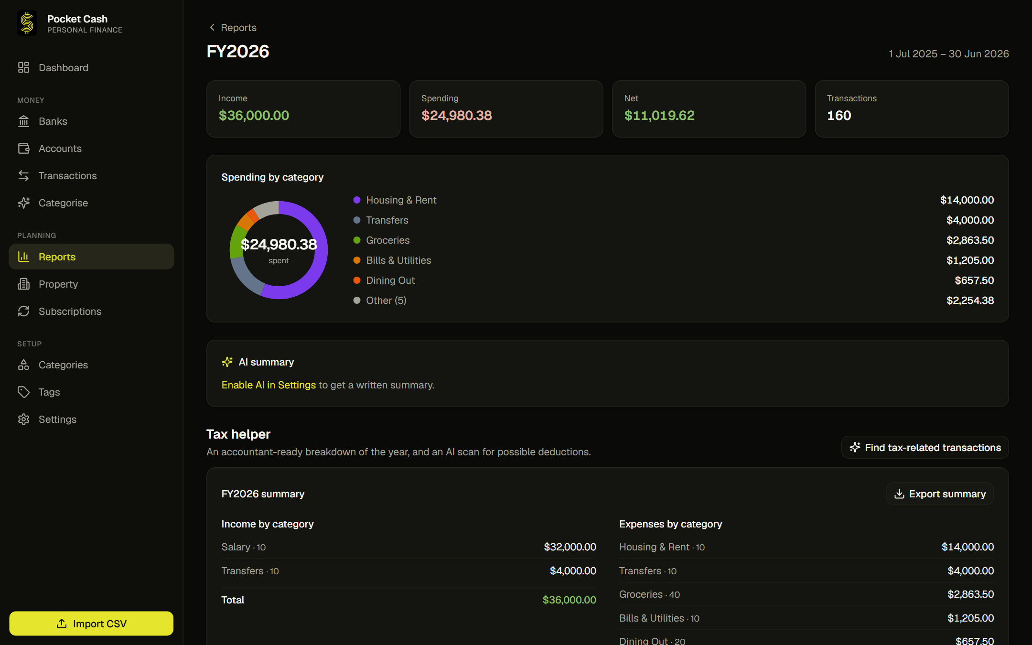Click the Salary · 10 income row
1032x645 pixels.
pyautogui.click(x=409, y=547)
